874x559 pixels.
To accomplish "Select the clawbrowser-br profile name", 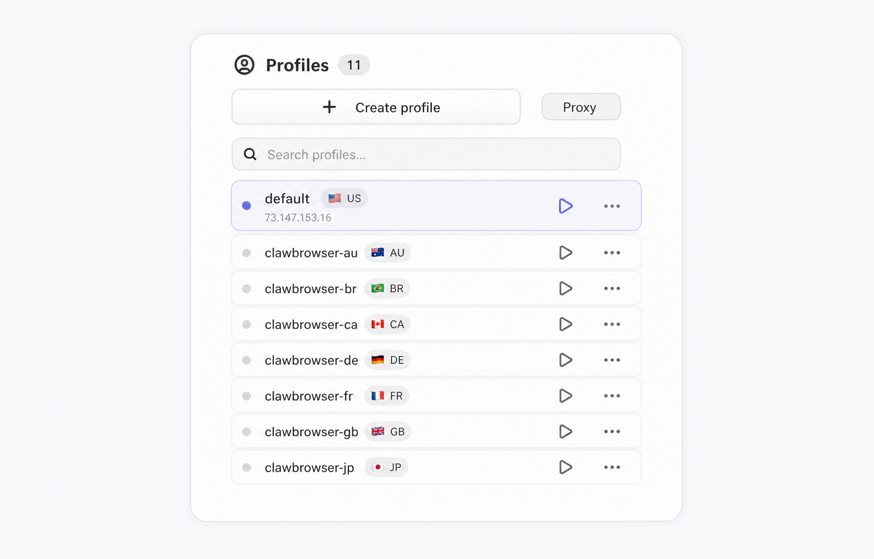I will pos(310,289).
